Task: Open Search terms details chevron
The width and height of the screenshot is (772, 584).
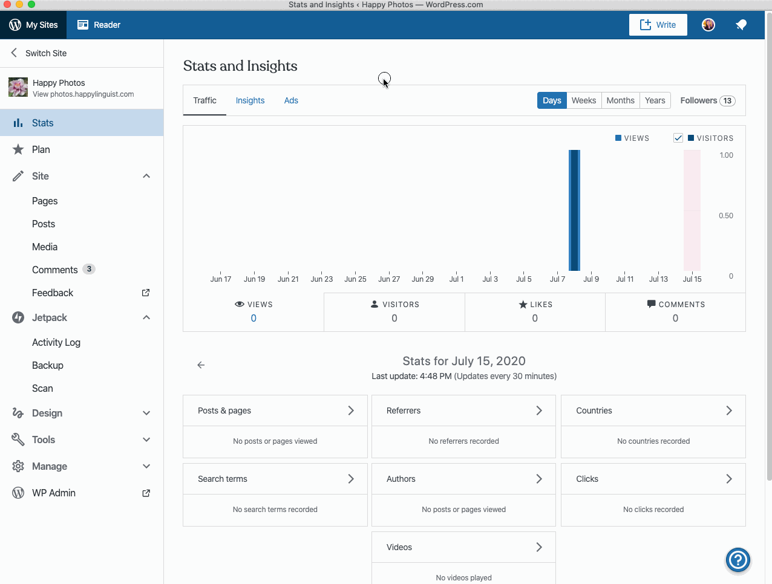Action: click(x=351, y=479)
